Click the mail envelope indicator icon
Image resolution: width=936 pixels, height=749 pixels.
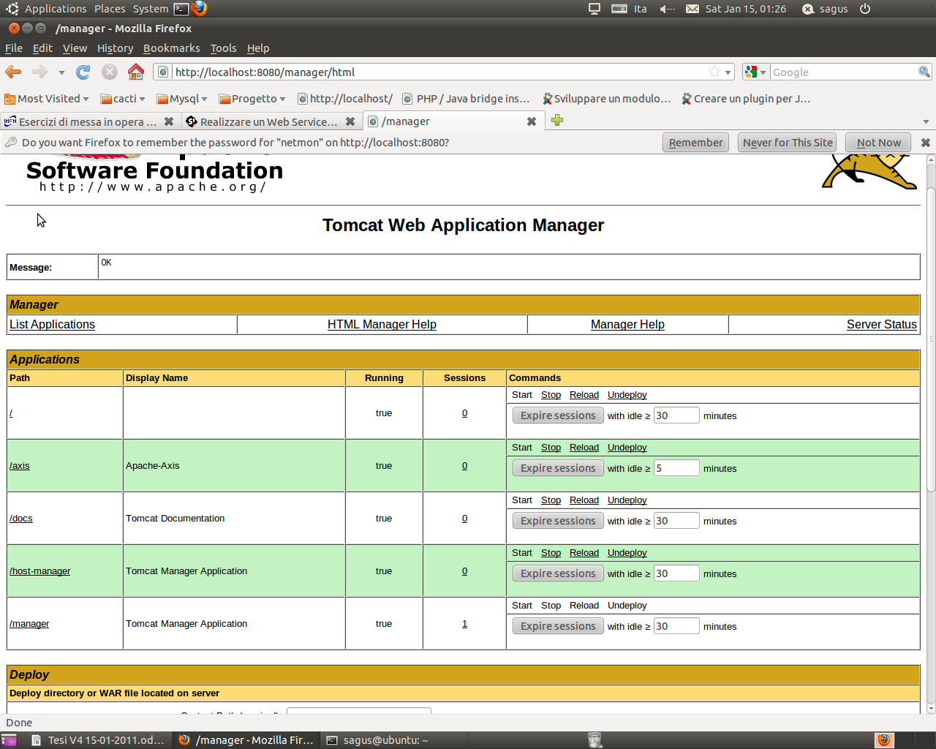692,9
